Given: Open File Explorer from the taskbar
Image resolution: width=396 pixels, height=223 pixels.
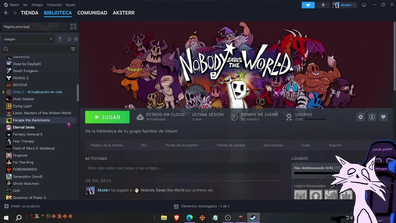Looking at the screenshot, I should (164, 218).
